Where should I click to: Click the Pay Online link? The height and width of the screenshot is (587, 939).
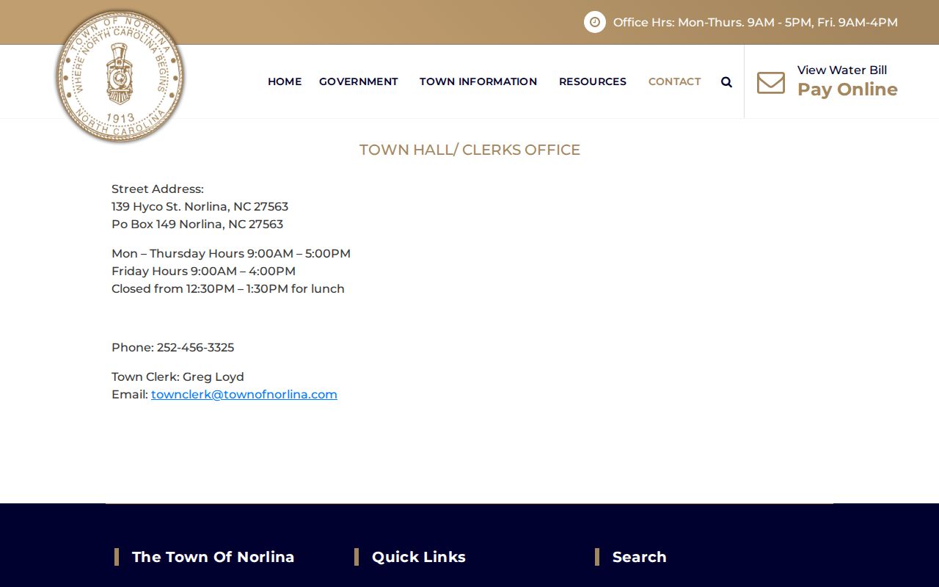[847, 90]
